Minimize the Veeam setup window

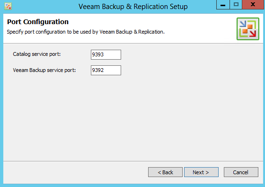(223, 5)
